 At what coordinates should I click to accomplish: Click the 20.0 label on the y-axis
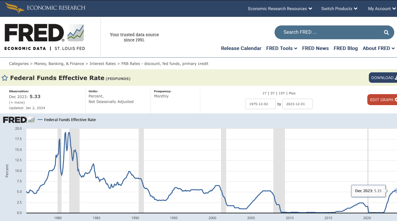18,128
